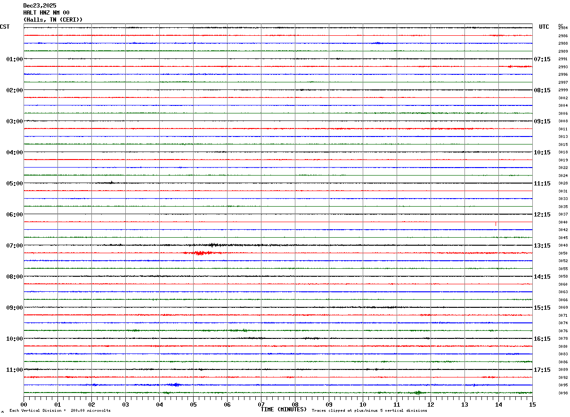Click the red spike on the 06:15 trace
Screen dimensions: 570x417
(496, 224)
